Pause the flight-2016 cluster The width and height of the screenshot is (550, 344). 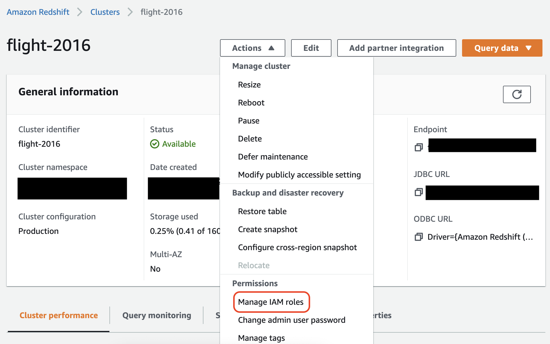pos(248,121)
